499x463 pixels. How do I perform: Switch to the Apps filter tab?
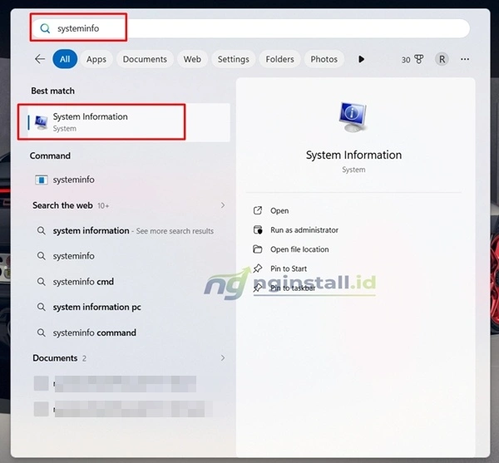(x=96, y=59)
